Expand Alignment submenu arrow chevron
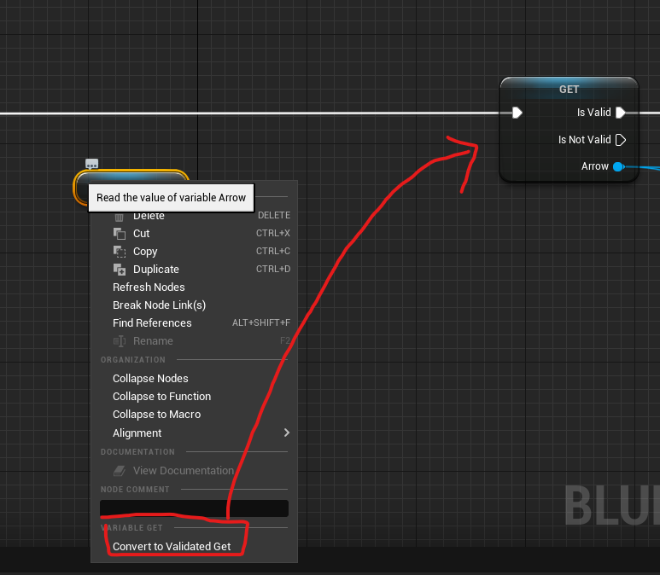Viewport: 660px width, 575px height. (x=287, y=433)
